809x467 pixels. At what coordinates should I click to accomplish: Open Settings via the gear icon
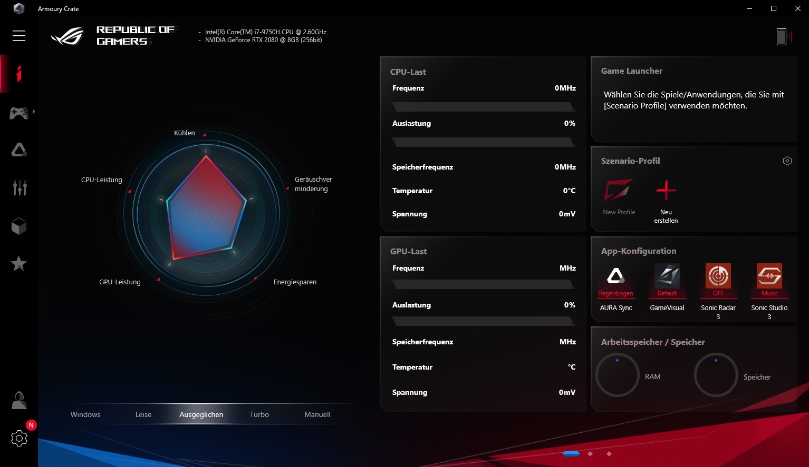[19, 438]
